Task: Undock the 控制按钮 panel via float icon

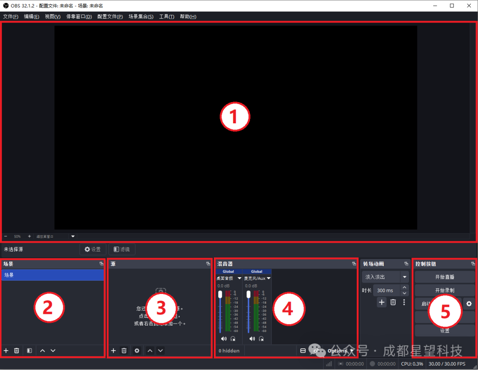Action: [473, 264]
